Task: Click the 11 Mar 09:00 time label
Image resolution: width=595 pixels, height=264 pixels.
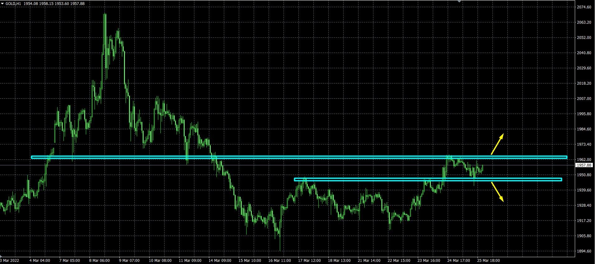Action: (x=190, y=260)
